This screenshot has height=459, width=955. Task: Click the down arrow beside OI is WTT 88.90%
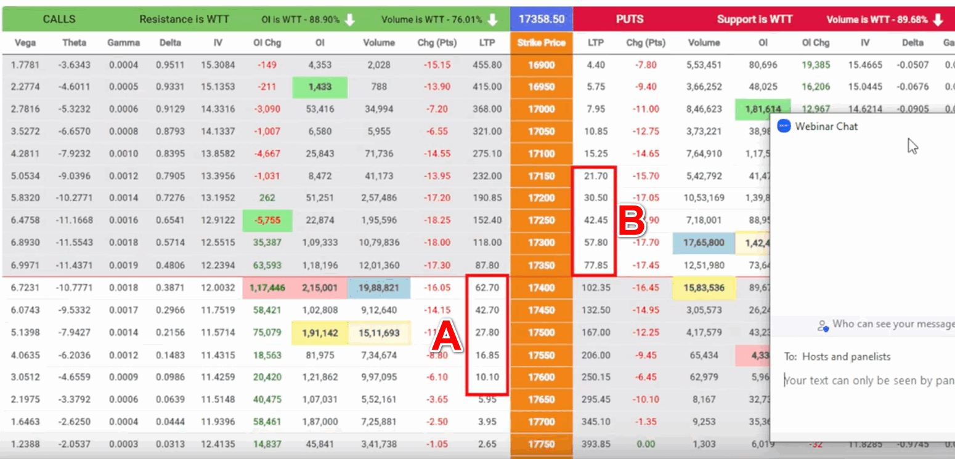pyautogui.click(x=350, y=19)
